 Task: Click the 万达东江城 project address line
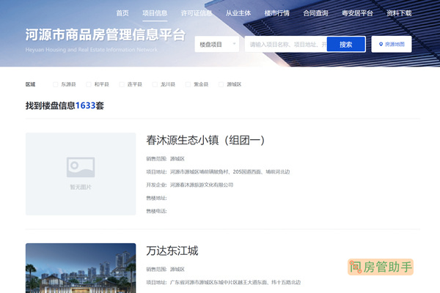[x=235, y=282]
